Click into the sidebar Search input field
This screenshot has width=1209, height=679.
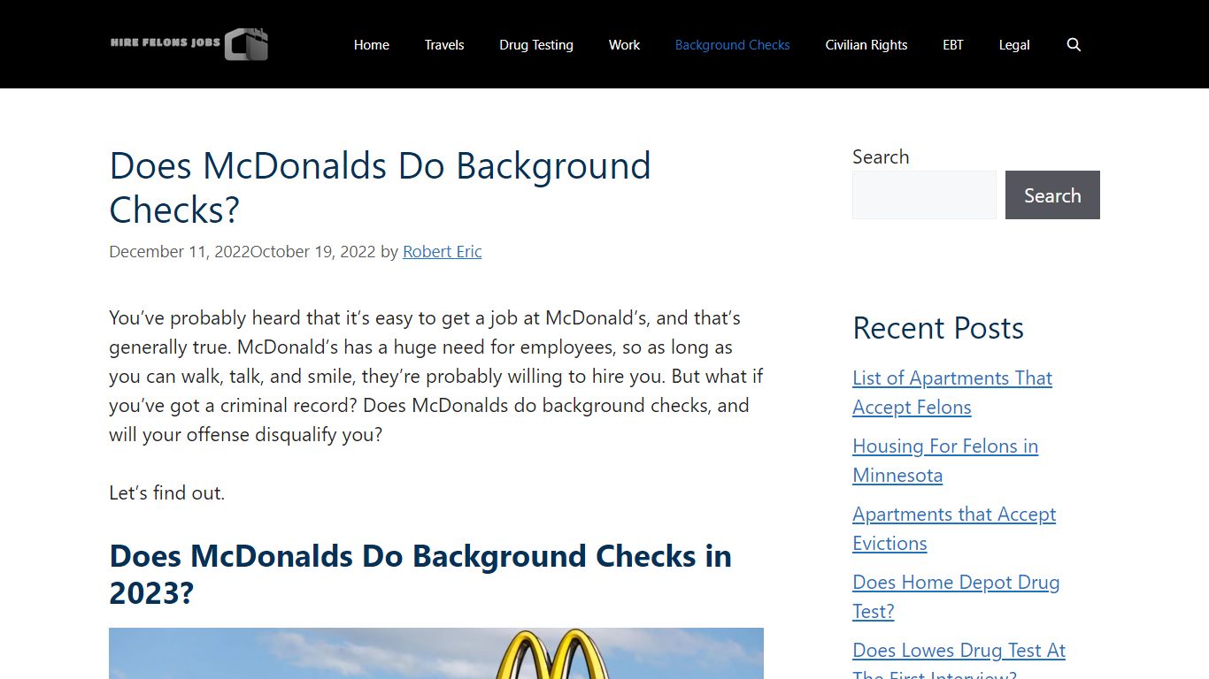coord(924,195)
